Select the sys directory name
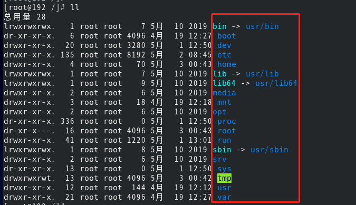The width and height of the screenshot is (356, 205). [x=224, y=169]
